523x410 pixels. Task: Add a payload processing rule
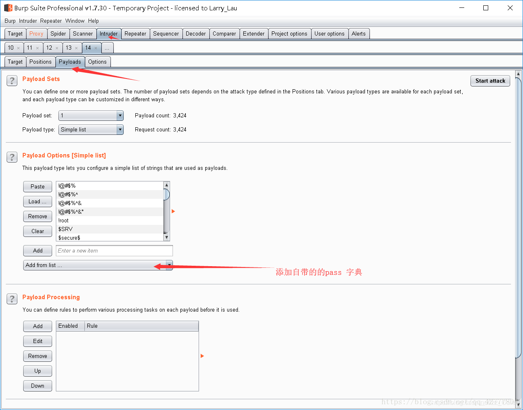(38, 327)
